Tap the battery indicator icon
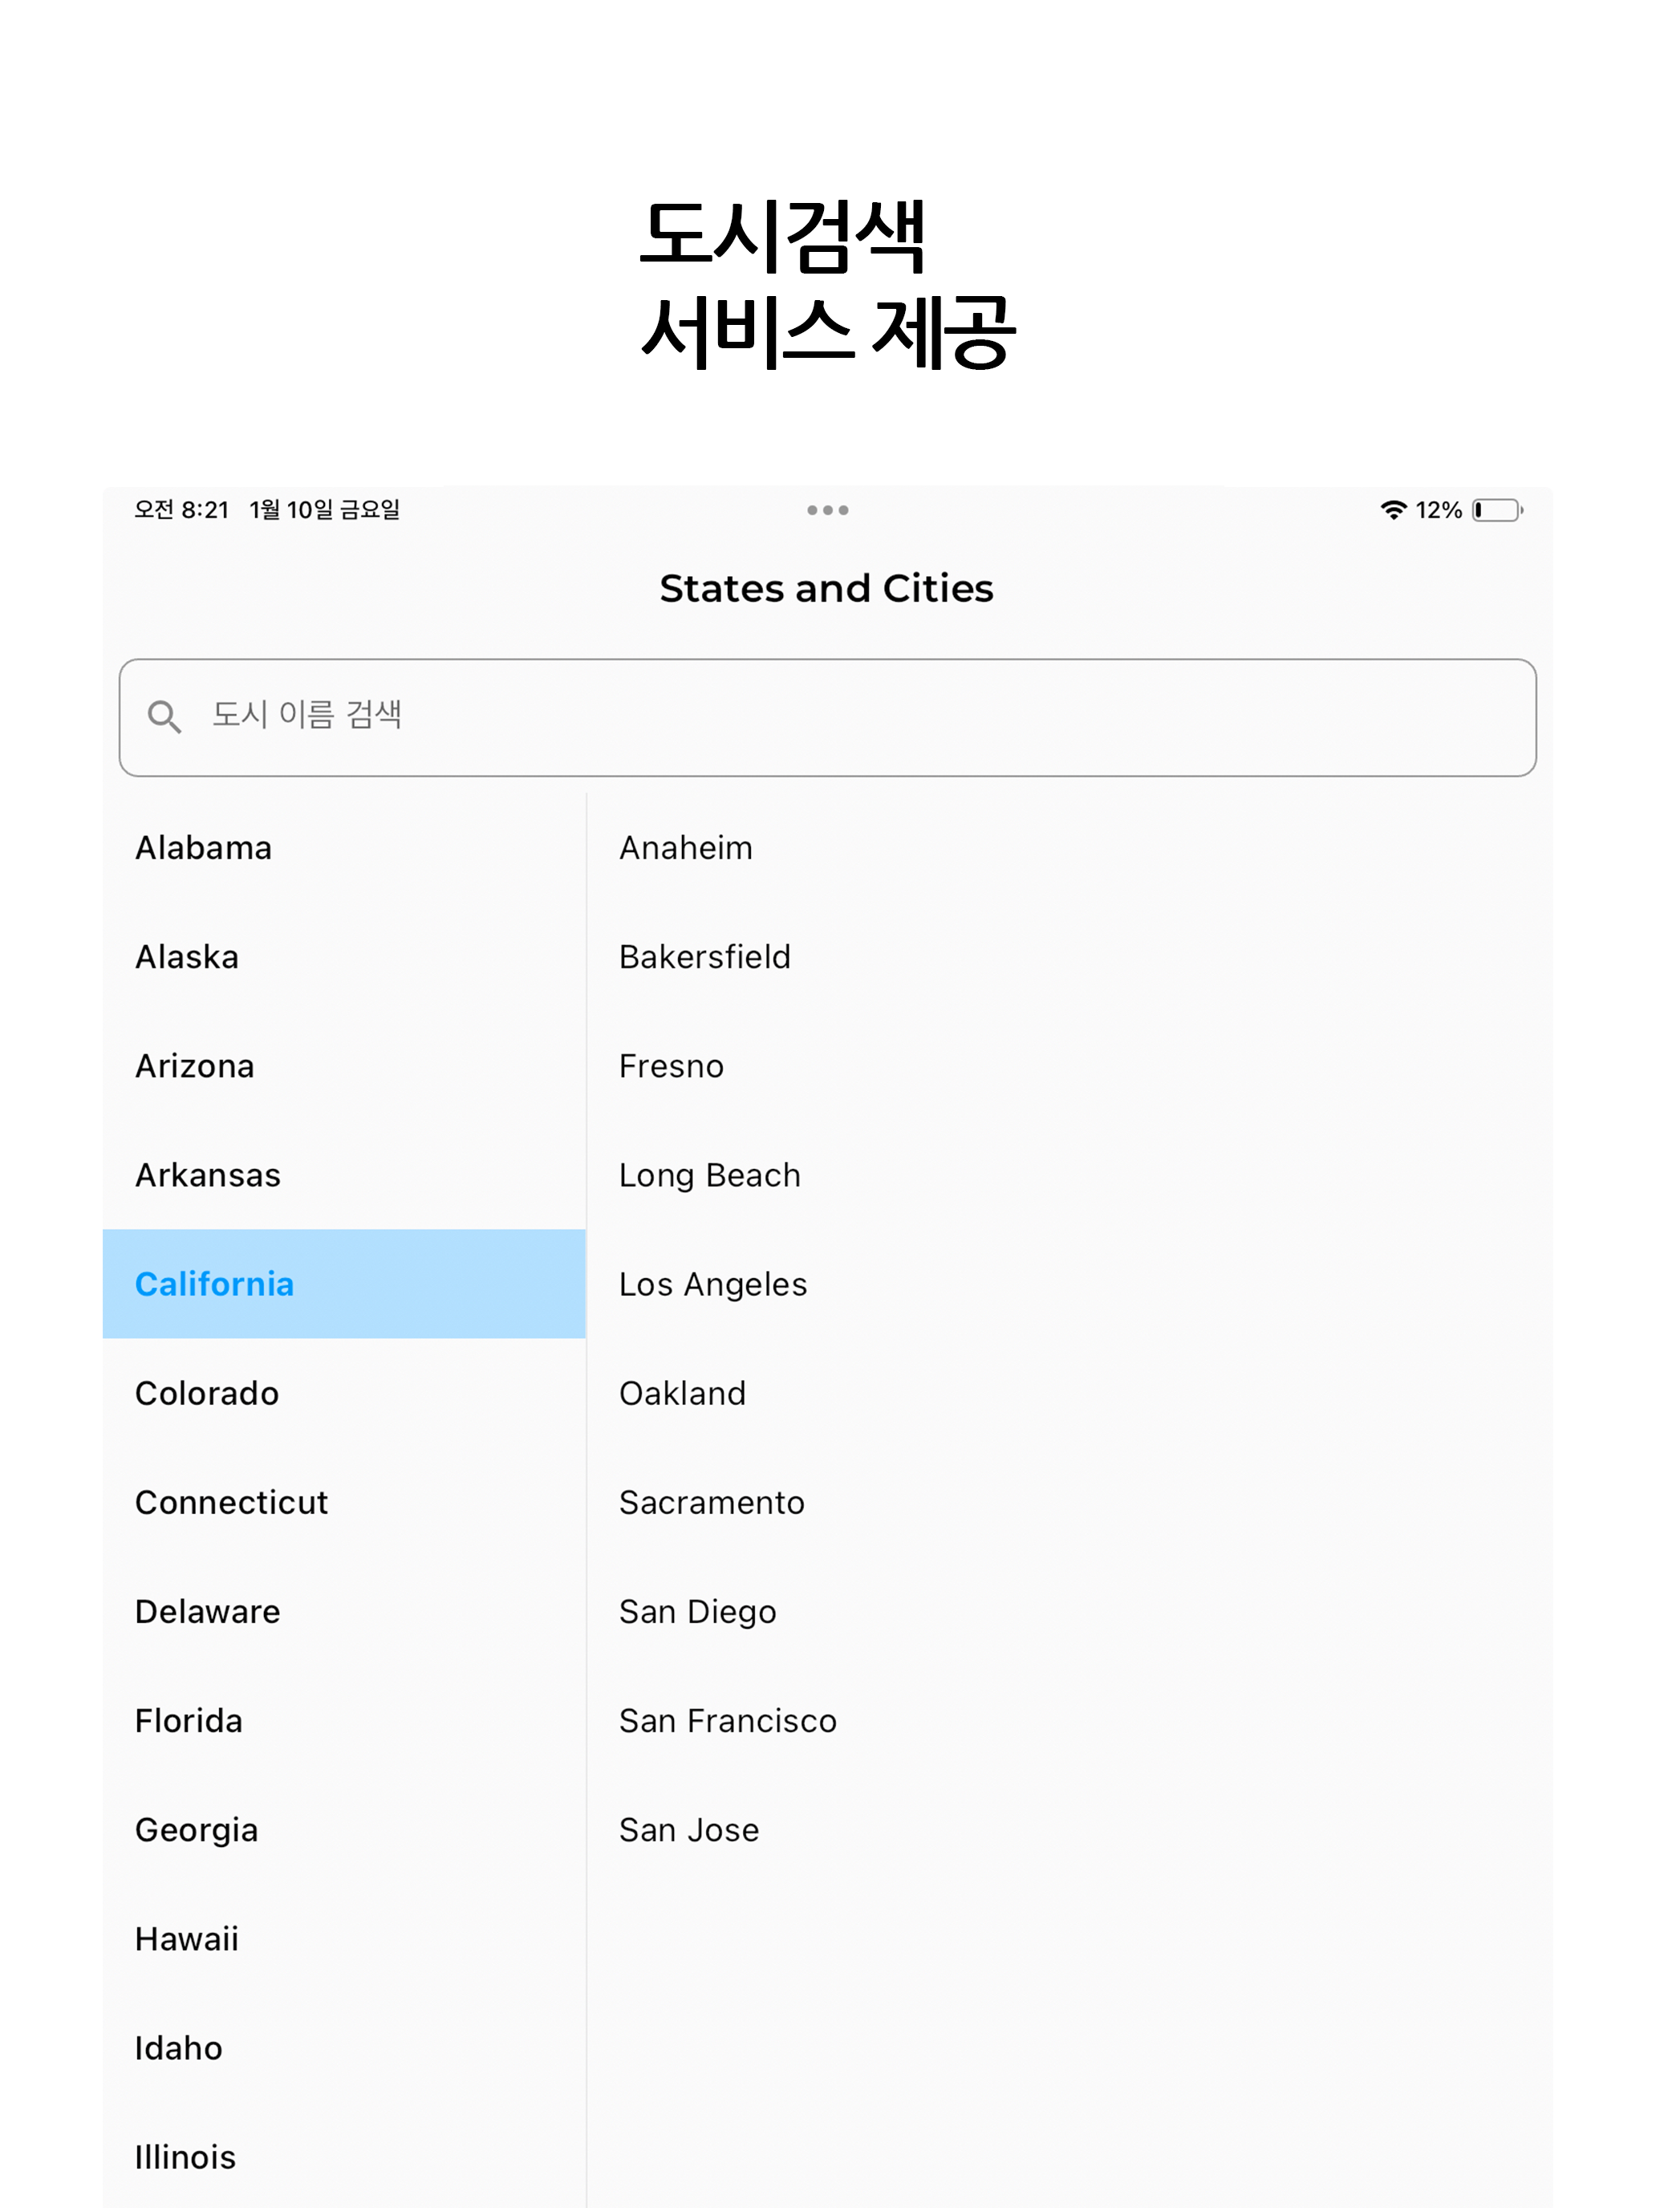This screenshot has height=2208, width=1656. (x=1497, y=510)
